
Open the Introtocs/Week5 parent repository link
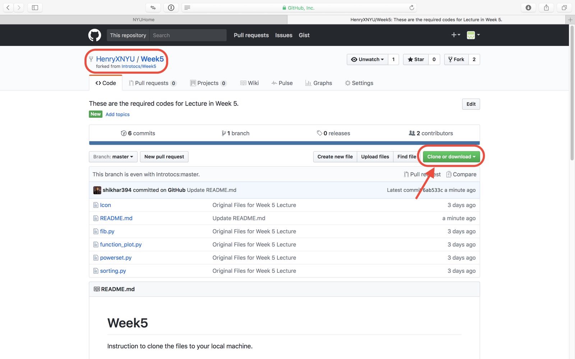click(x=139, y=66)
